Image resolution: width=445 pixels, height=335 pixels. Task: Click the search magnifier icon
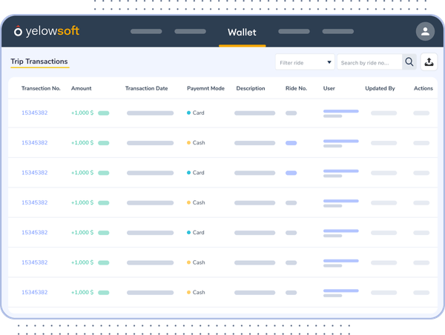click(x=409, y=62)
